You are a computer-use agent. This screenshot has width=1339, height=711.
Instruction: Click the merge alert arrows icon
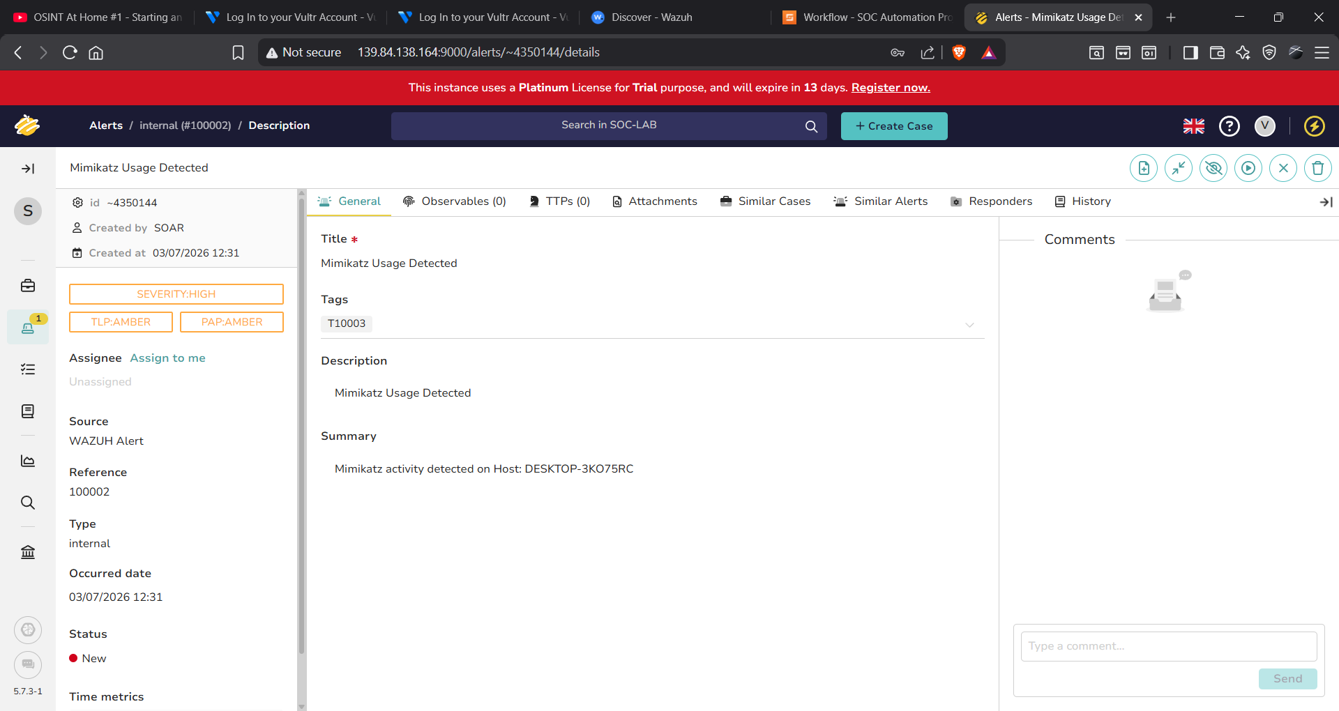click(1179, 168)
